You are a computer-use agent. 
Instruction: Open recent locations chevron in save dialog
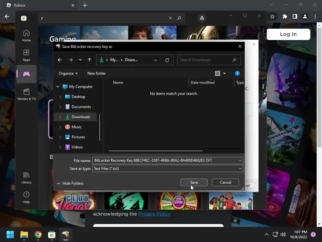[80, 60]
